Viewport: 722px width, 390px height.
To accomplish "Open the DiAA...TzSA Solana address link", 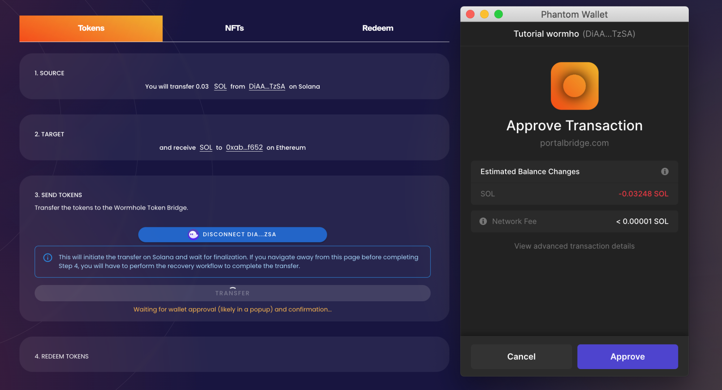I will (x=267, y=86).
